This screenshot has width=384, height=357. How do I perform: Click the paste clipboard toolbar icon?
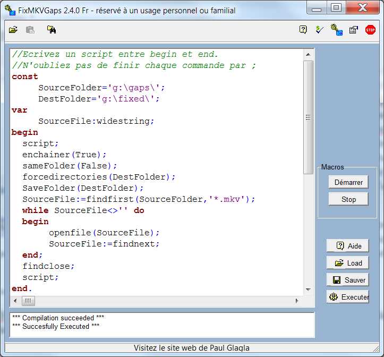point(30,30)
